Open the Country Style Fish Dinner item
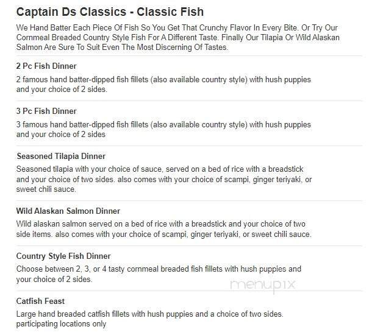The image size is (372, 335). click(x=63, y=256)
